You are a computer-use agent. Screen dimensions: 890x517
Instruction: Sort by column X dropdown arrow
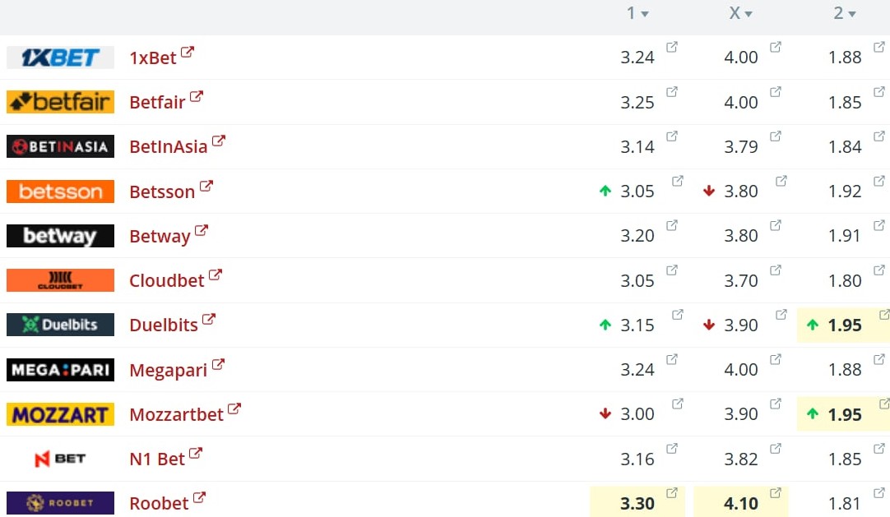[x=749, y=15]
